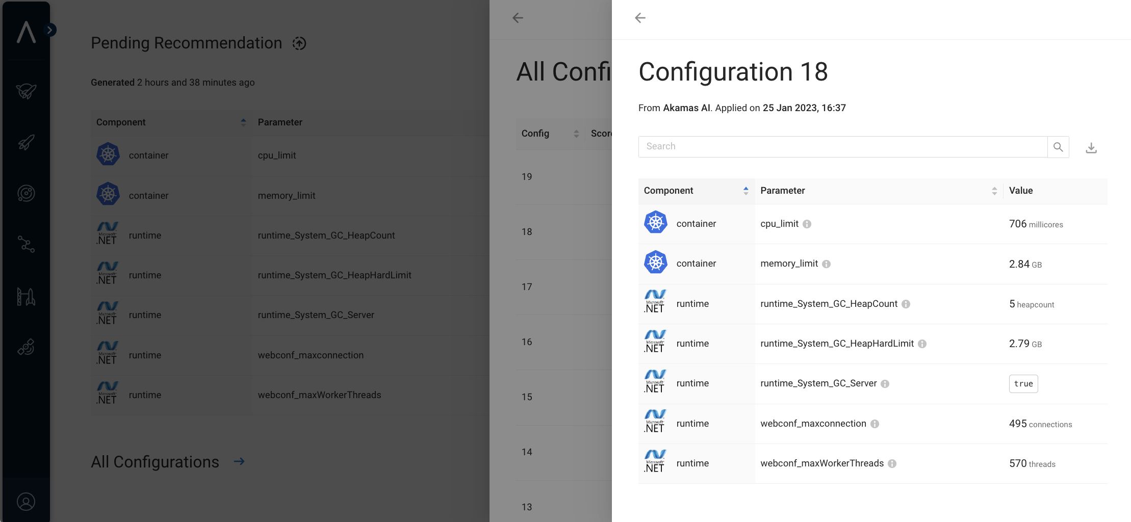Sort by Parameter column in Configuration 18
This screenshot has height=522, width=1131.
994,191
